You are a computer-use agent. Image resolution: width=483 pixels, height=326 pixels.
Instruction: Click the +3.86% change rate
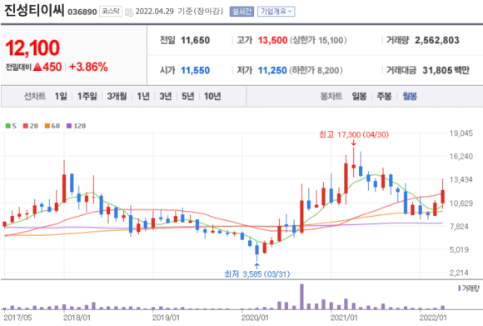[x=88, y=67]
